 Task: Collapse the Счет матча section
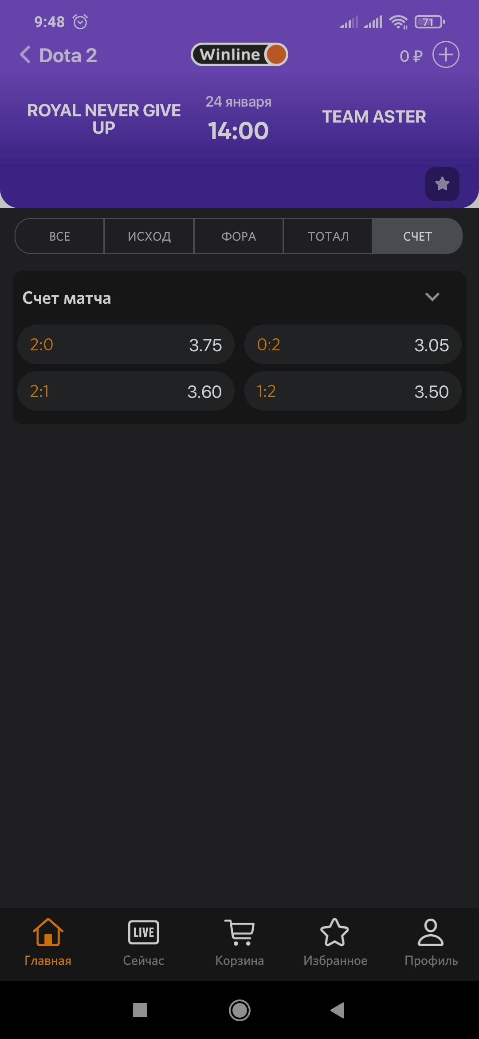tap(432, 297)
